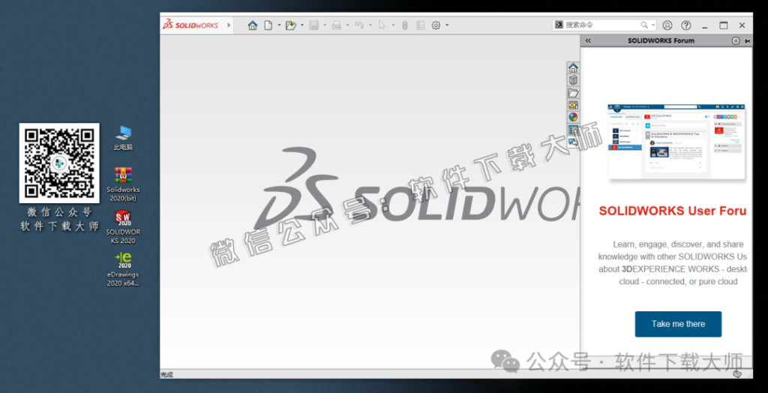Screen dimensions: 768x393
Task: Select the eDrawings 2020 x64 desktop shortcut
Action: pyautogui.click(x=124, y=269)
